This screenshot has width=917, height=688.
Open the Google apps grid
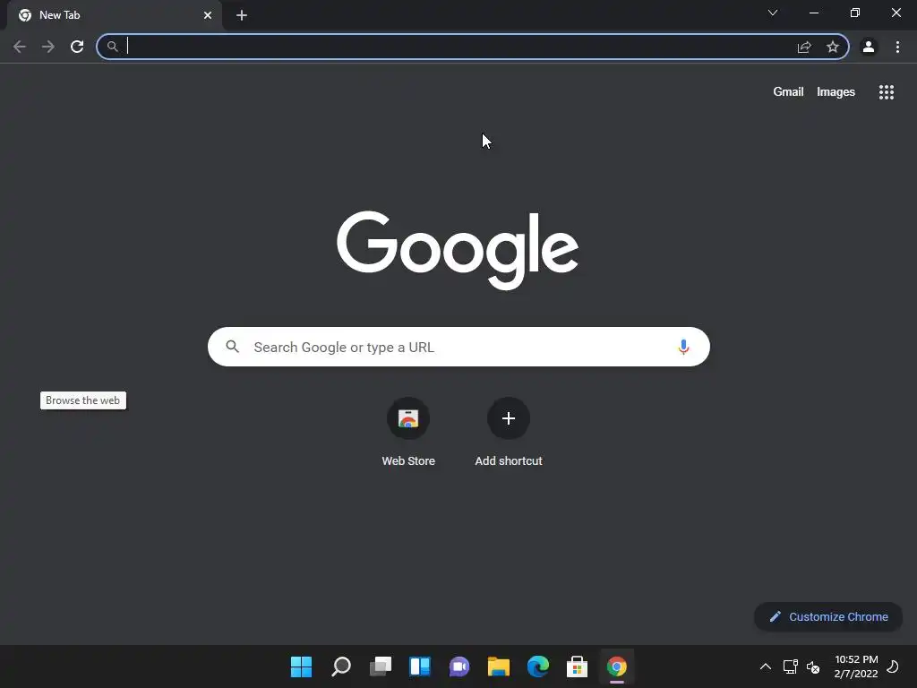[887, 92]
